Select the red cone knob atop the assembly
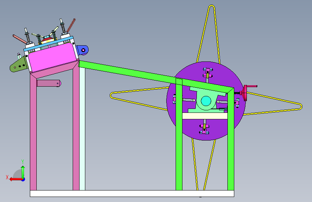Screen dimensions: 312x202 [48, 40]
